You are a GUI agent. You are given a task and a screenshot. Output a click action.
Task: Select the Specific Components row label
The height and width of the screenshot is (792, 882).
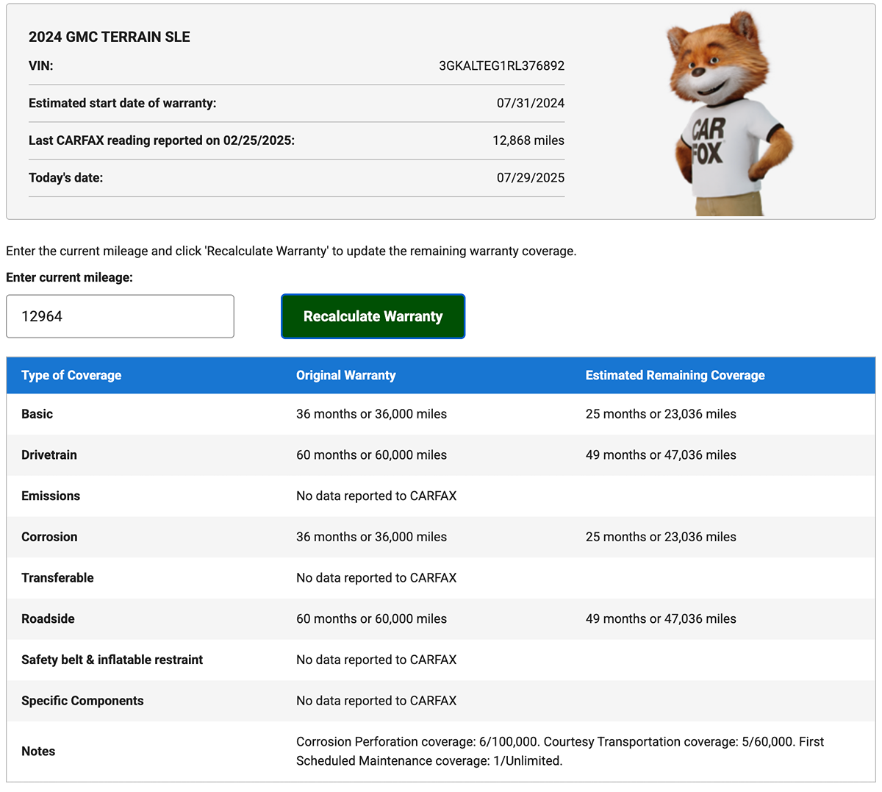(x=82, y=701)
